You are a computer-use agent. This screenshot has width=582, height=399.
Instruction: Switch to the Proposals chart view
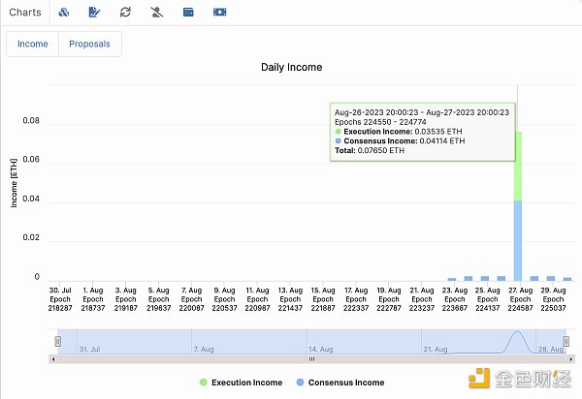pos(89,44)
